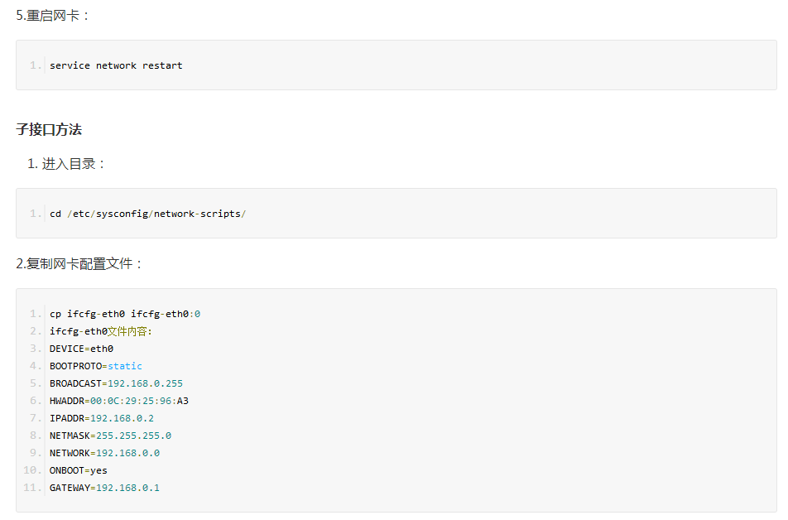788x520 pixels.
Task: Click the NETMASK value 255.255.255.0
Action: 134,436
